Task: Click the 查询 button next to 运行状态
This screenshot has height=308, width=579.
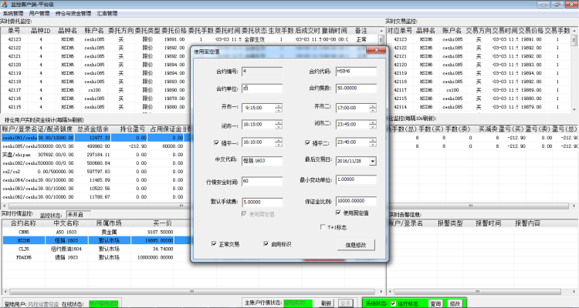Action: pos(436,303)
